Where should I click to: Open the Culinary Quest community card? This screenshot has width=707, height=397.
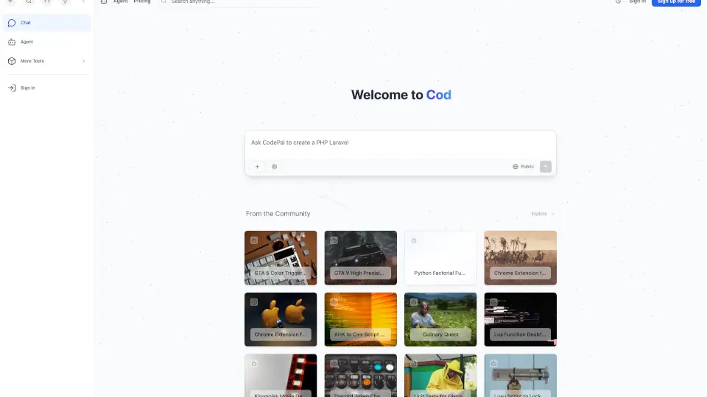(440, 319)
